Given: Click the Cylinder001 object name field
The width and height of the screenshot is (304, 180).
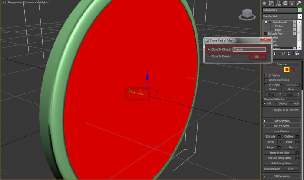Looking at the screenshot, I should point(280,10).
